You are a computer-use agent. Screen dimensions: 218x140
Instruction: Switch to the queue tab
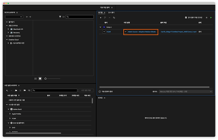tap(100, 12)
